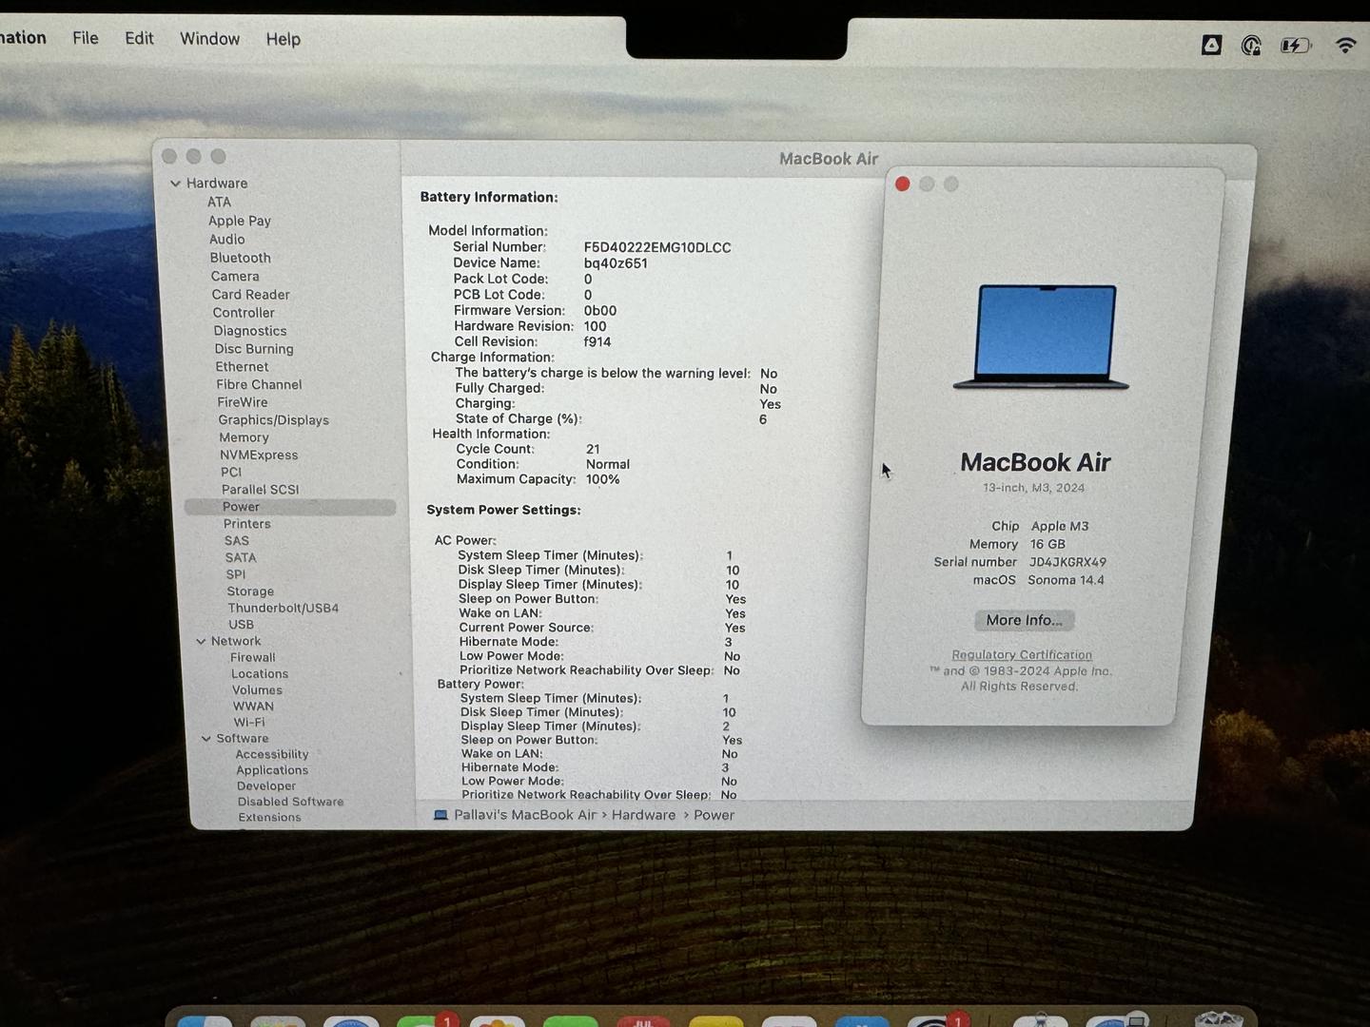The height and width of the screenshot is (1027, 1370).
Task: Select ATA in the Hardware list
Action: (219, 203)
